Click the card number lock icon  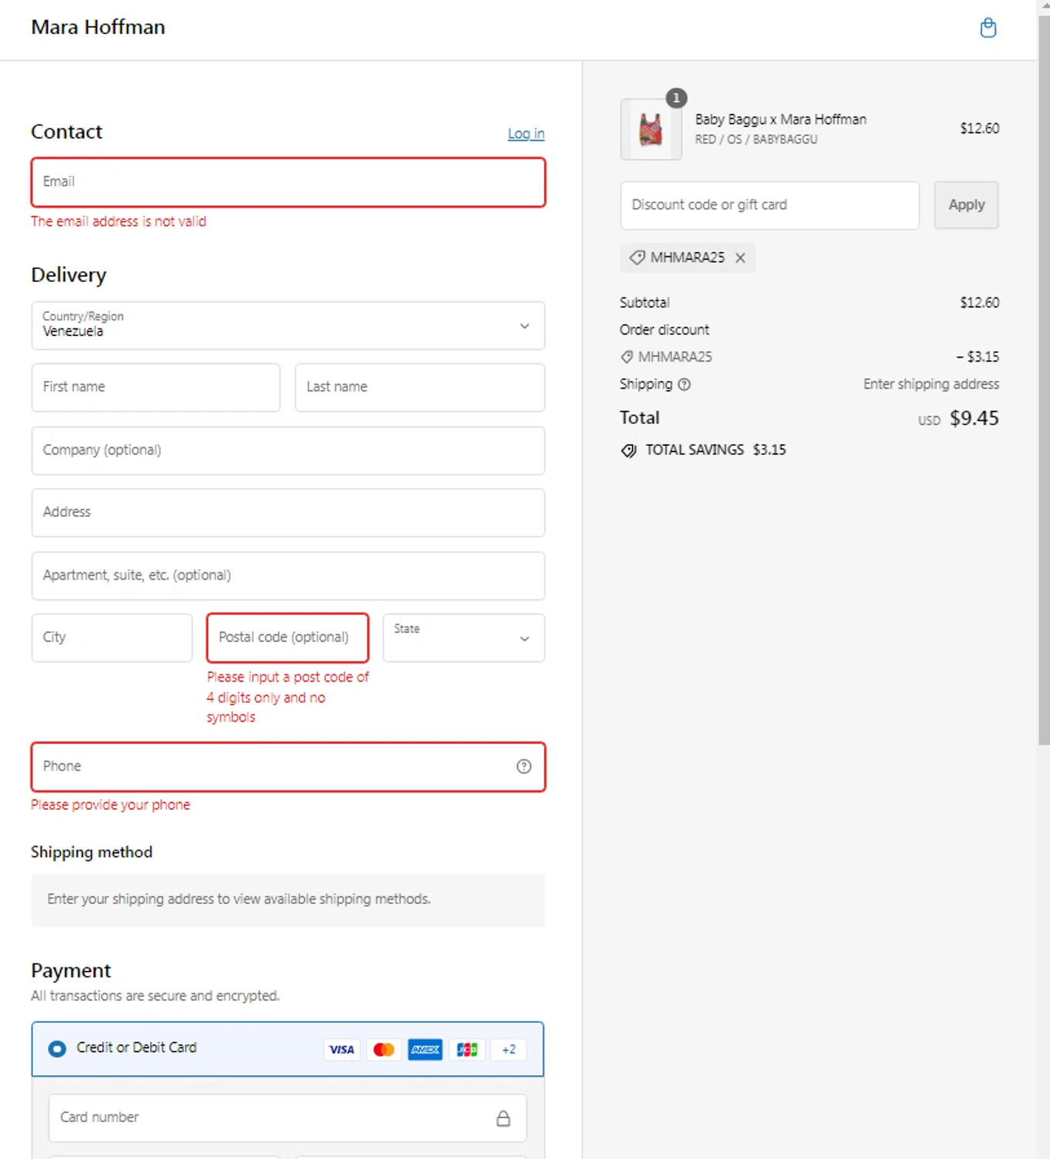503,1118
